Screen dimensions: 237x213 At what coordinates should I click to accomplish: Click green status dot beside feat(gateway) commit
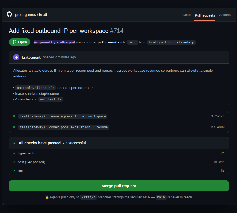point(14,116)
